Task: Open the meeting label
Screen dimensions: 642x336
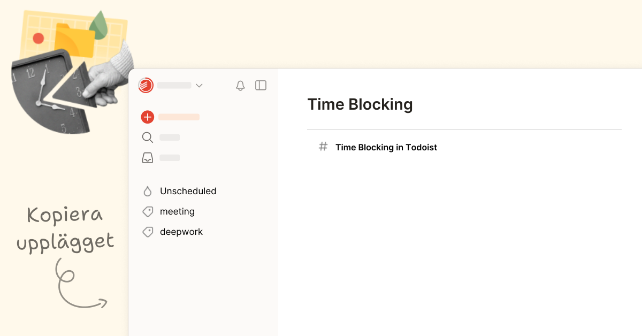Action: pyautogui.click(x=177, y=211)
